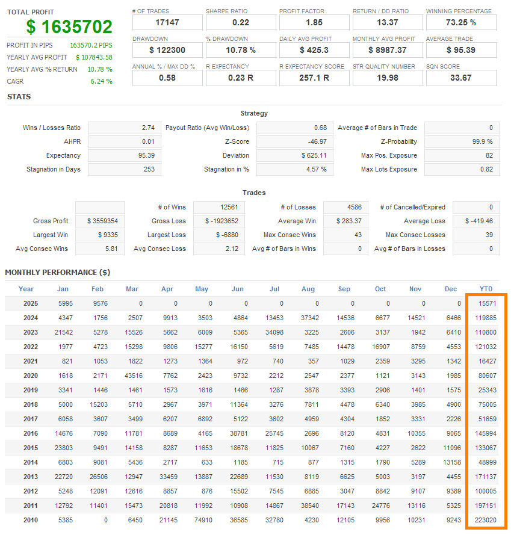The width and height of the screenshot is (511, 535).
Task: Click the Avg Consec Loss field 2.12
Action: point(219,249)
